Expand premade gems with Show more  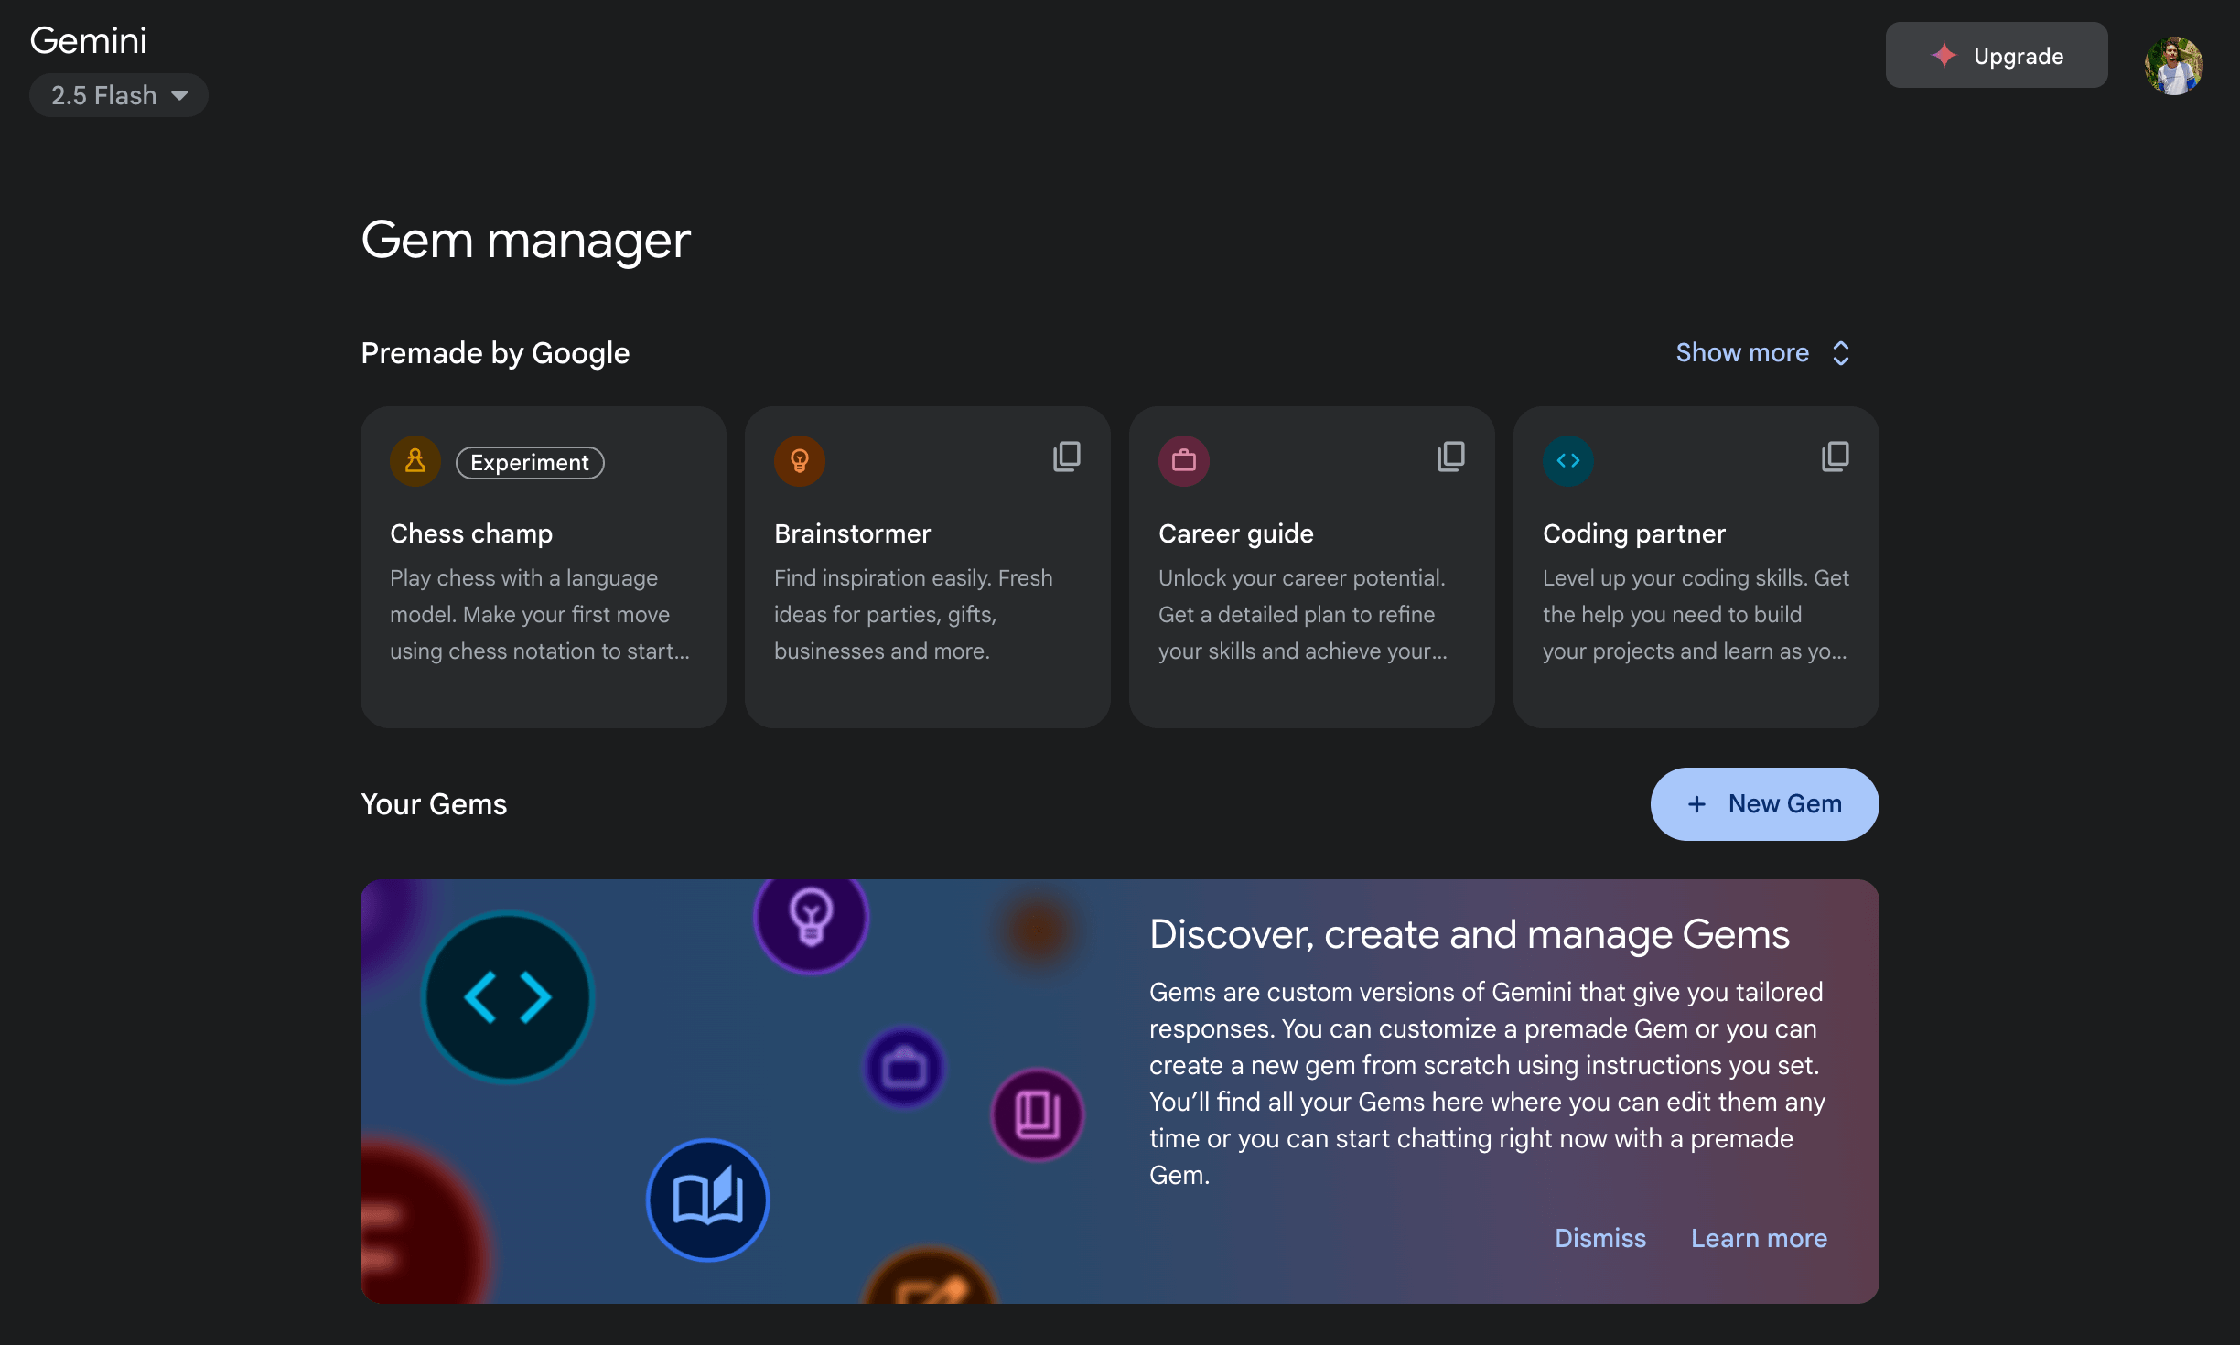coord(1741,353)
